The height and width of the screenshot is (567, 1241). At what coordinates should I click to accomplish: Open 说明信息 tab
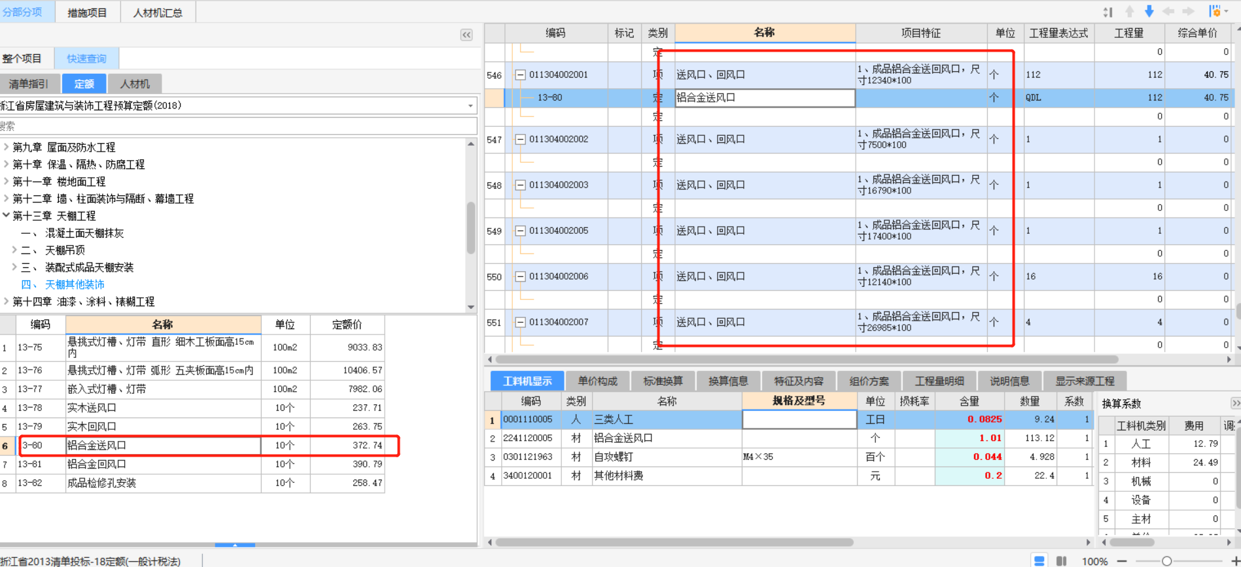(x=1009, y=381)
